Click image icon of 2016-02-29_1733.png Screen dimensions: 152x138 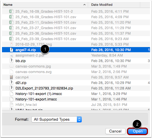click(12, 44)
